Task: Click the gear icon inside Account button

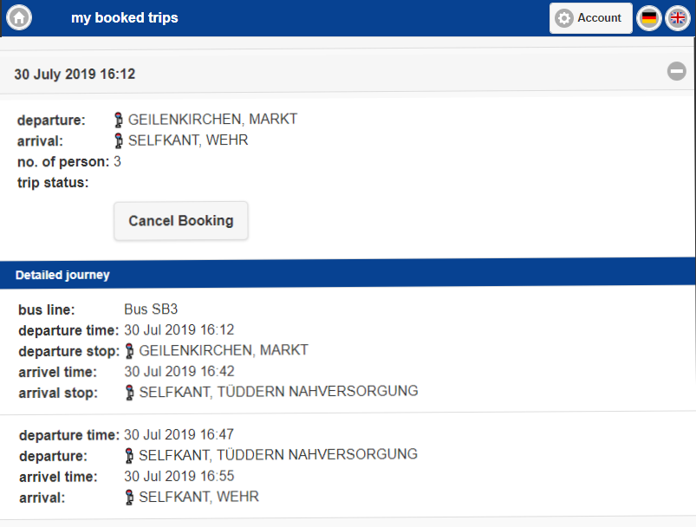Action: click(563, 19)
